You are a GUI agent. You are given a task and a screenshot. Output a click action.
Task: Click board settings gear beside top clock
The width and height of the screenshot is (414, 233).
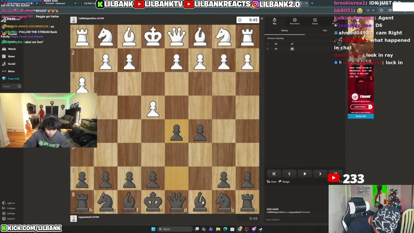262,19
